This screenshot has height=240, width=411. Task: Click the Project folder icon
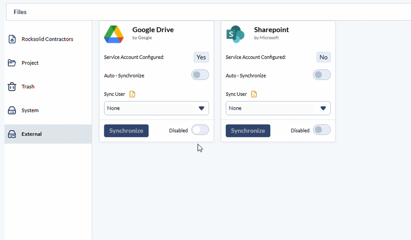(12, 63)
